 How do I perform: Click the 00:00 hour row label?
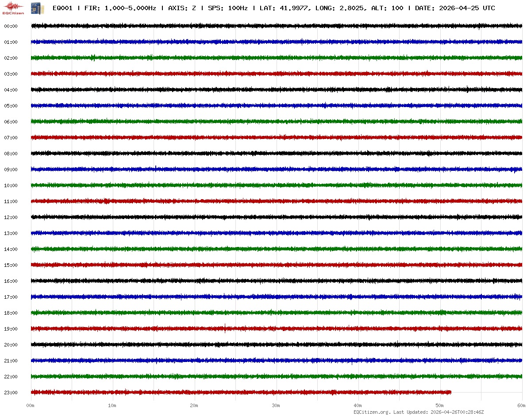point(11,26)
